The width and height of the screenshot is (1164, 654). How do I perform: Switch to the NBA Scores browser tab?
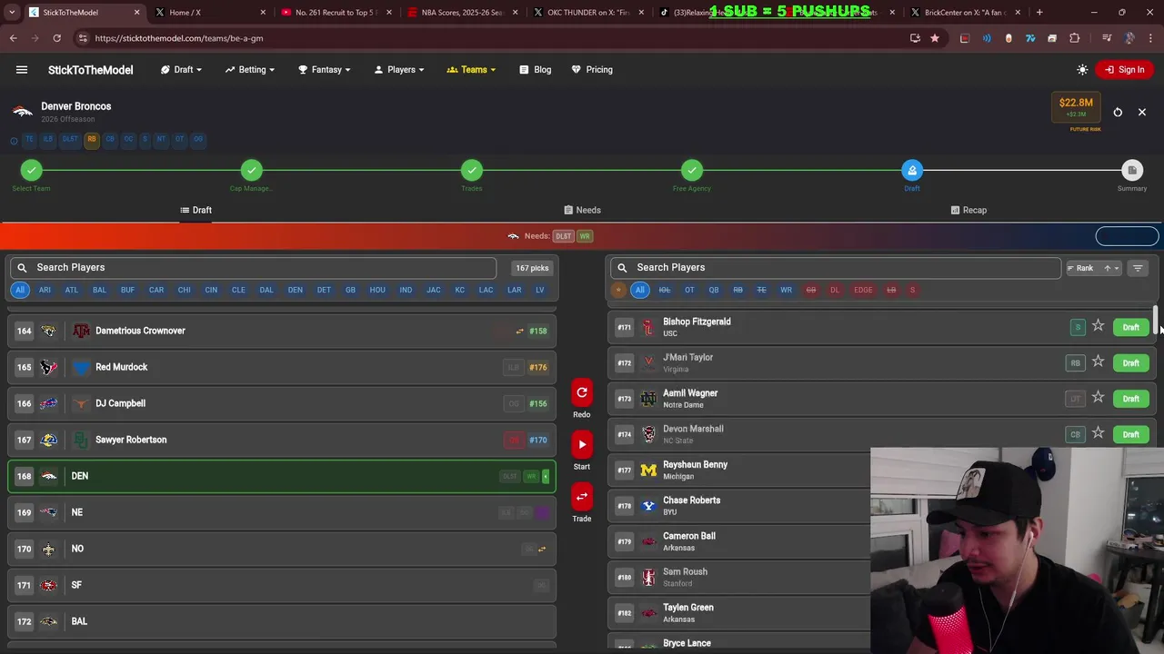click(461, 12)
